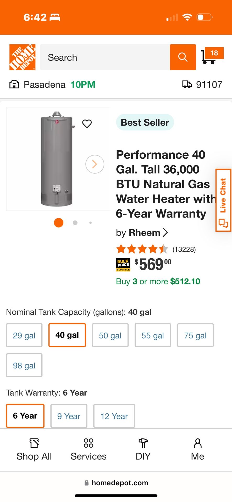The height and width of the screenshot is (502, 232).
Task: Select the 9 Year tank warranty
Action: pos(69,416)
